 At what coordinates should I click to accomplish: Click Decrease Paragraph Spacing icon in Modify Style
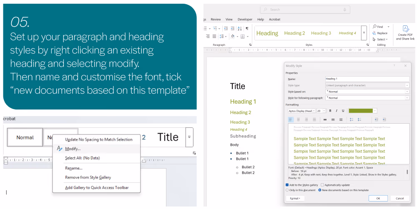[359, 120]
